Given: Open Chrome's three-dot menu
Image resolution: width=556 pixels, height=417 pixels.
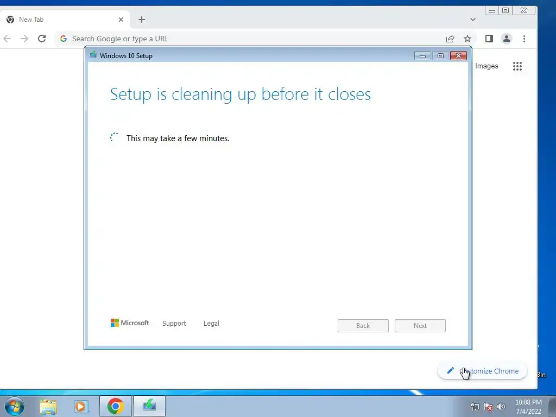Looking at the screenshot, I should tap(524, 39).
